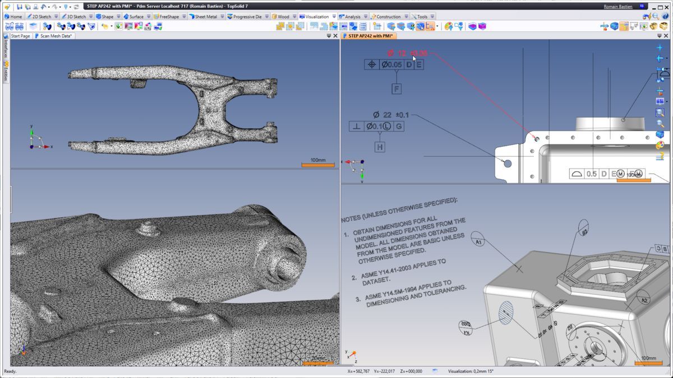Click the Undo arrow icon in quick access toolbar
673x378 pixels.
43,7
